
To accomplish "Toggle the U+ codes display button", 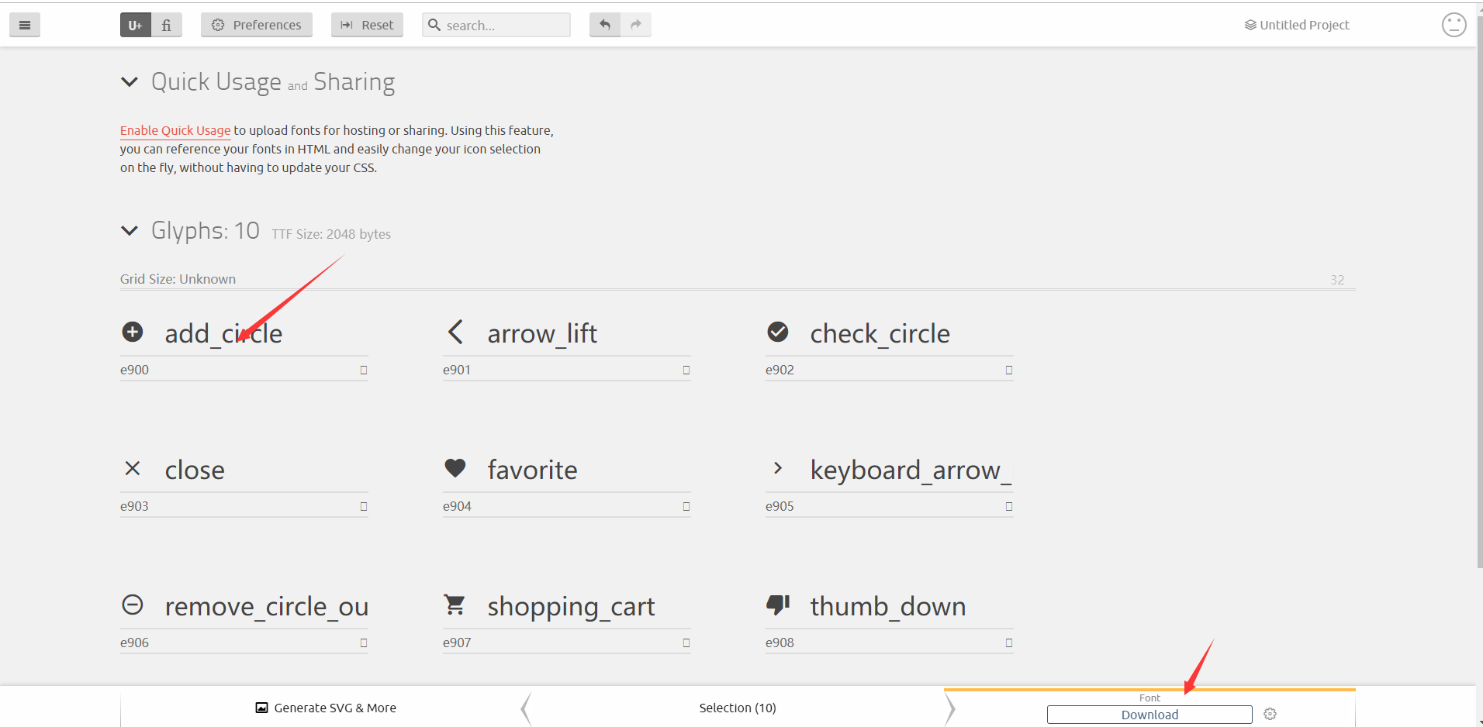I will point(135,25).
